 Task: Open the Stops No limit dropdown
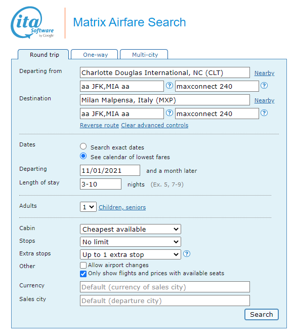coord(131,242)
